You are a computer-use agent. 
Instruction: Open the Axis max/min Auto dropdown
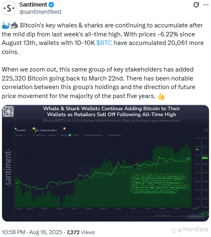pyautogui.click(x=94, y=135)
